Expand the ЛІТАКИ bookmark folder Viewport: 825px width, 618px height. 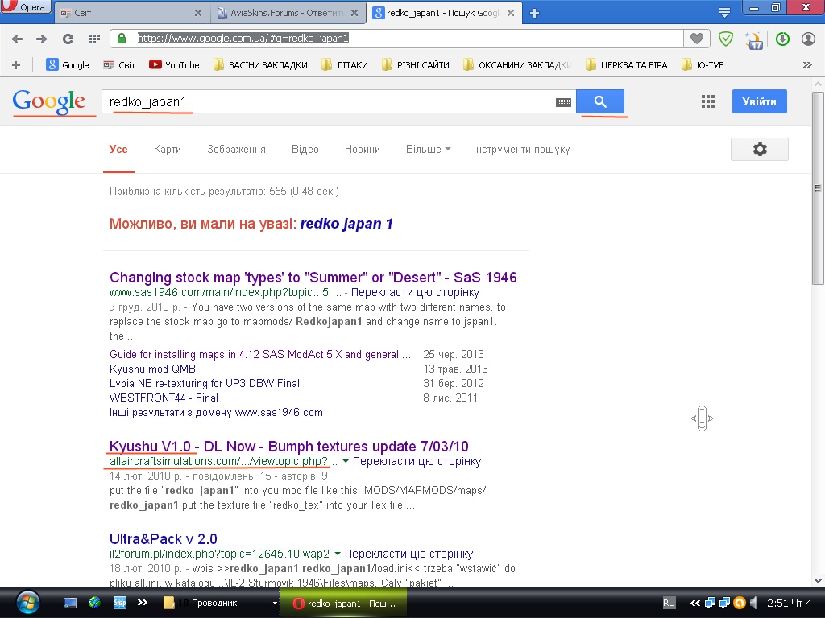coord(345,65)
